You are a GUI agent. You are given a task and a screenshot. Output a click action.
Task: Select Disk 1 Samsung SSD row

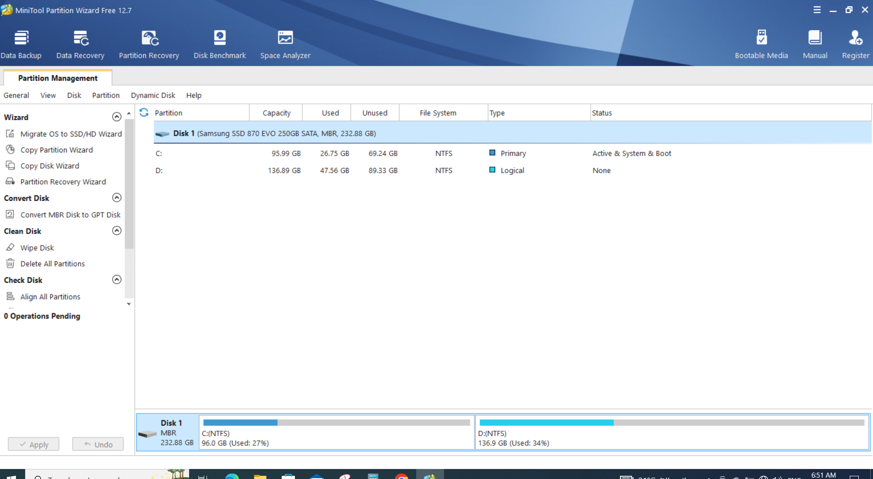[512, 133]
